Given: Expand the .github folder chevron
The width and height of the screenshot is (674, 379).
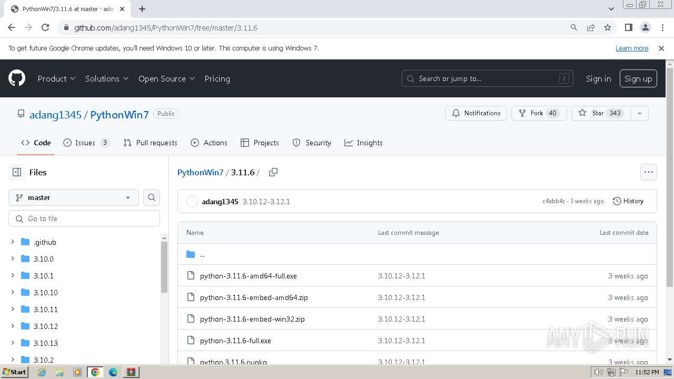Looking at the screenshot, I should [x=13, y=242].
